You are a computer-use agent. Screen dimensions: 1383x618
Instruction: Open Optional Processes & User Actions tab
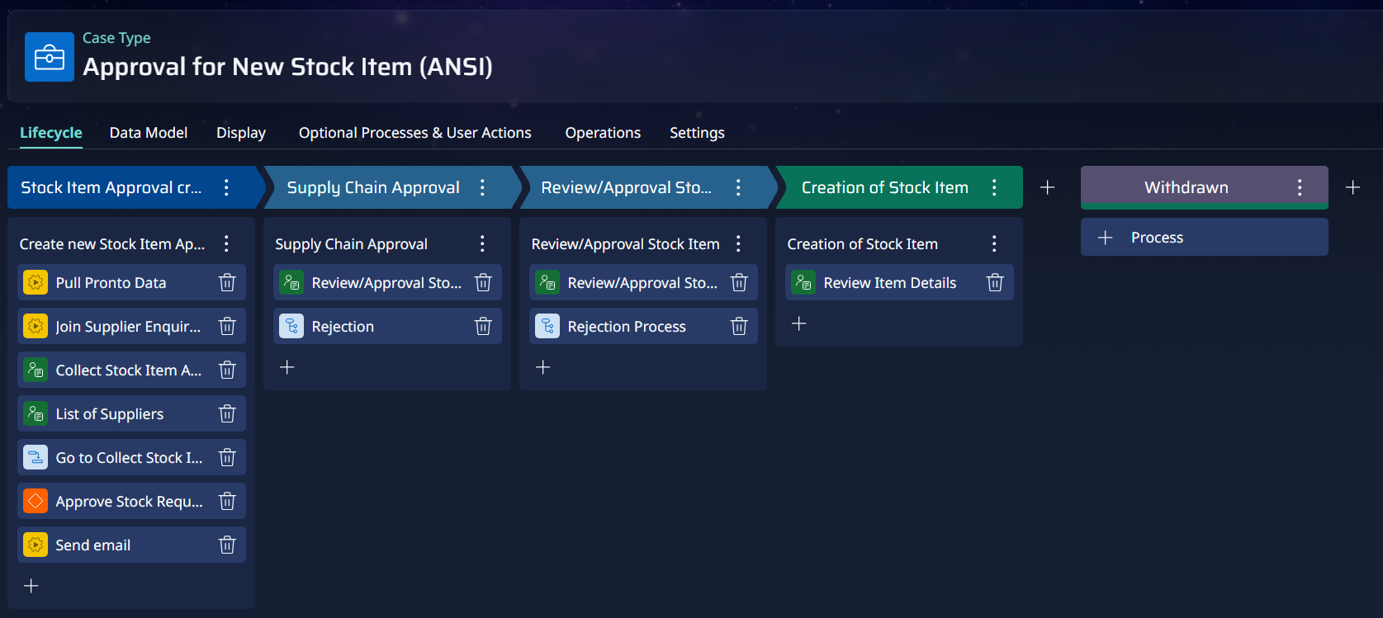tap(415, 133)
